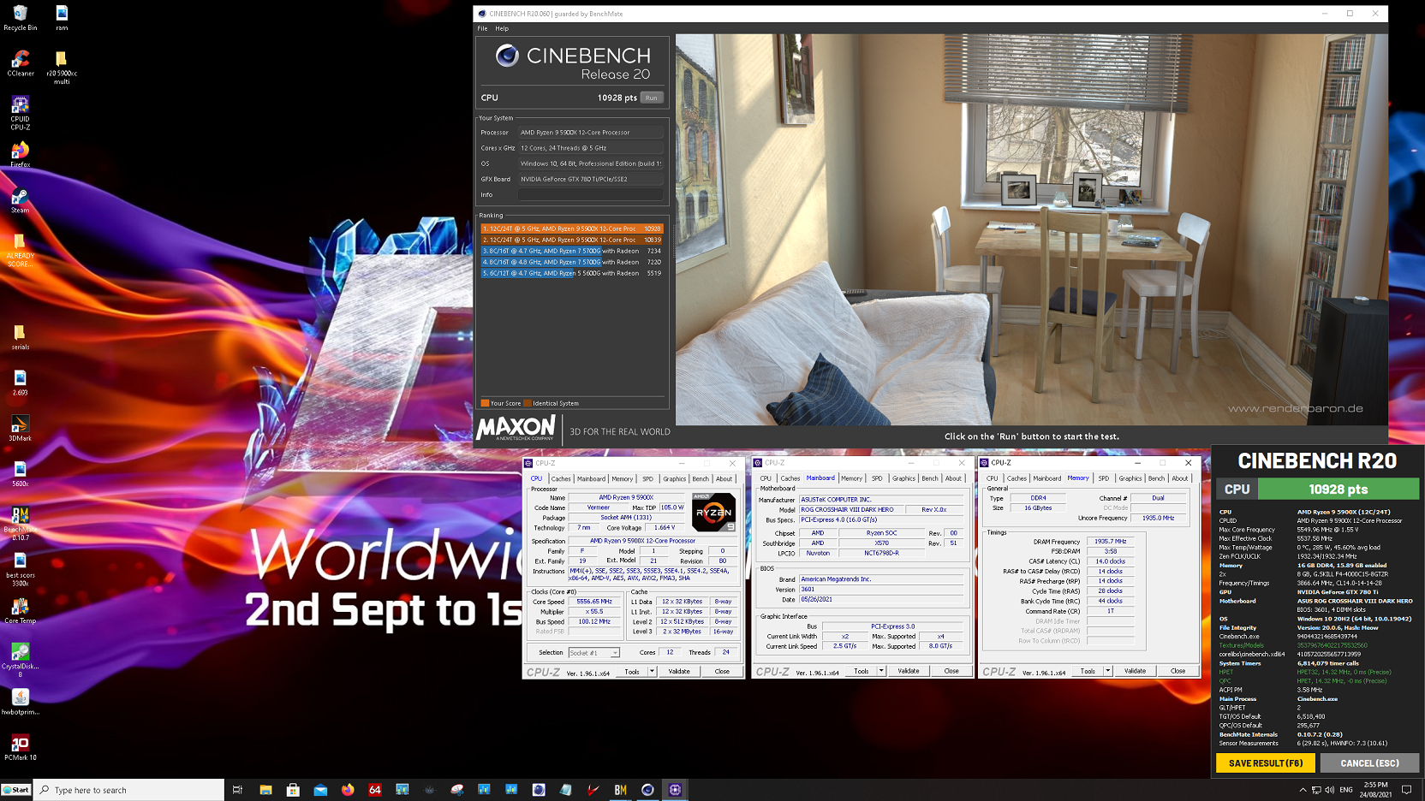Switch to Graphics tab in CPU-Z Memory window
The height and width of the screenshot is (801, 1425).
point(1130,479)
